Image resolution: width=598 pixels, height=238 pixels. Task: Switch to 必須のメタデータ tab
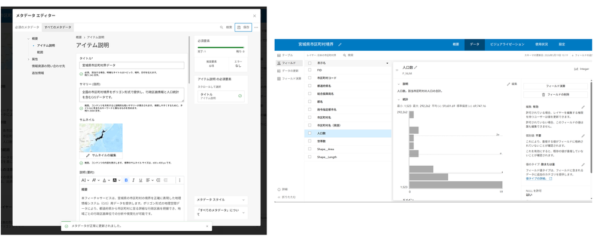pos(27,27)
